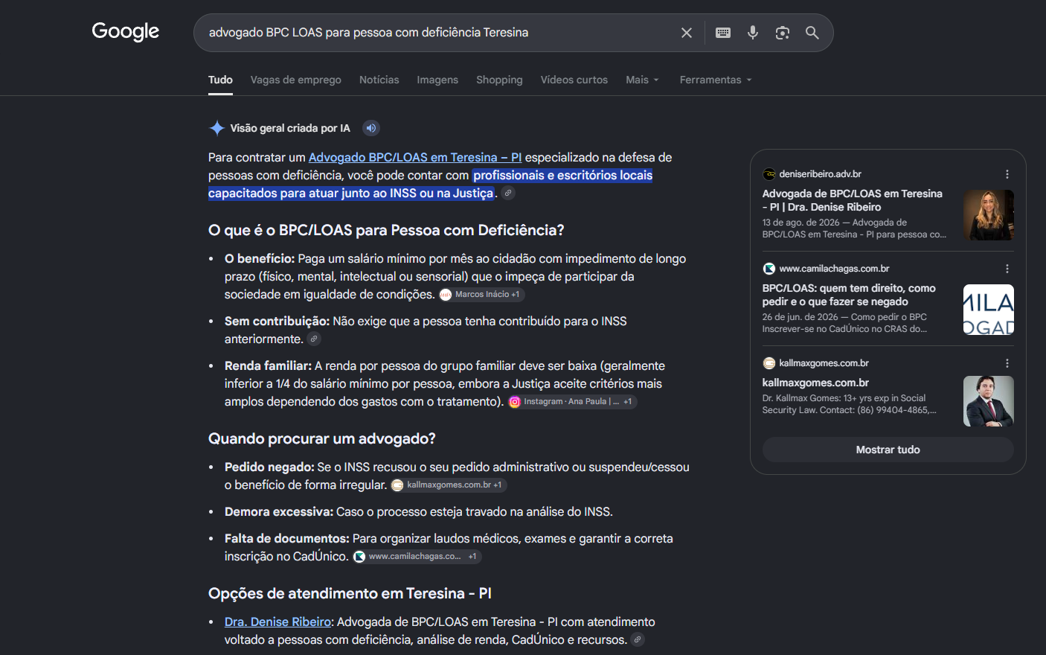
Task: Click heading 'Opções de atendimento em Teresina - PI'
Action: point(350,594)
